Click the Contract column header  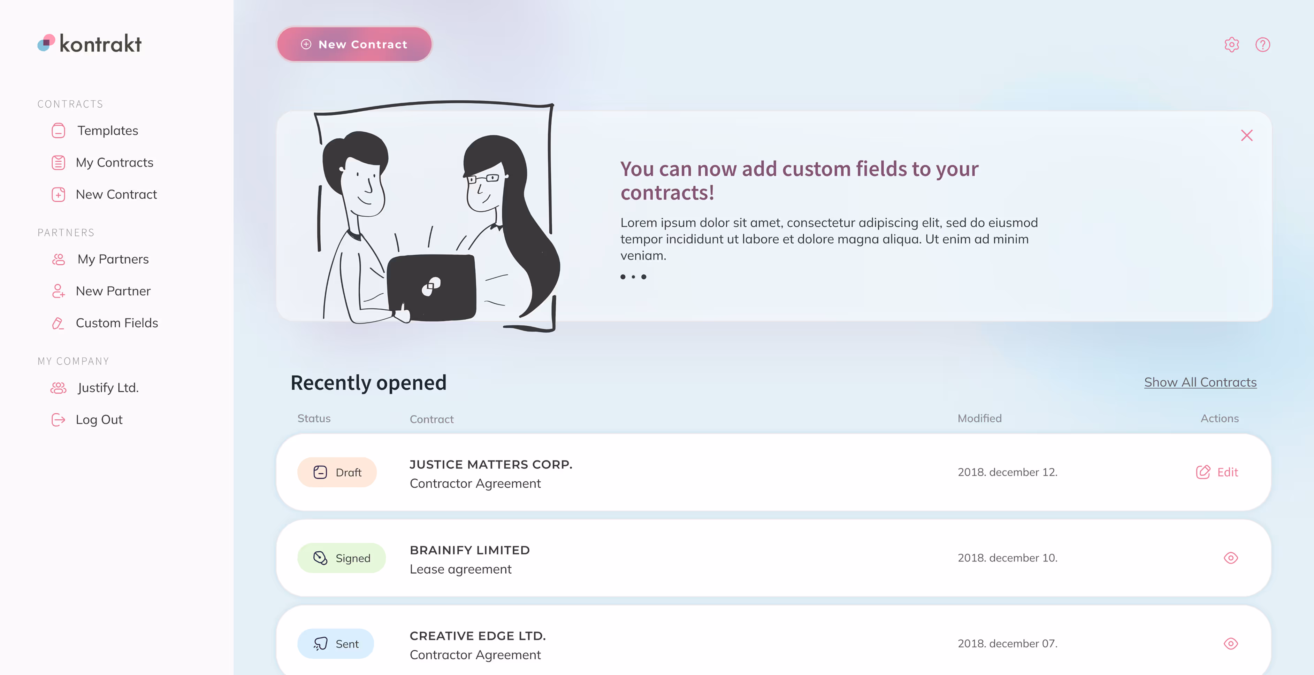[431, 420]
